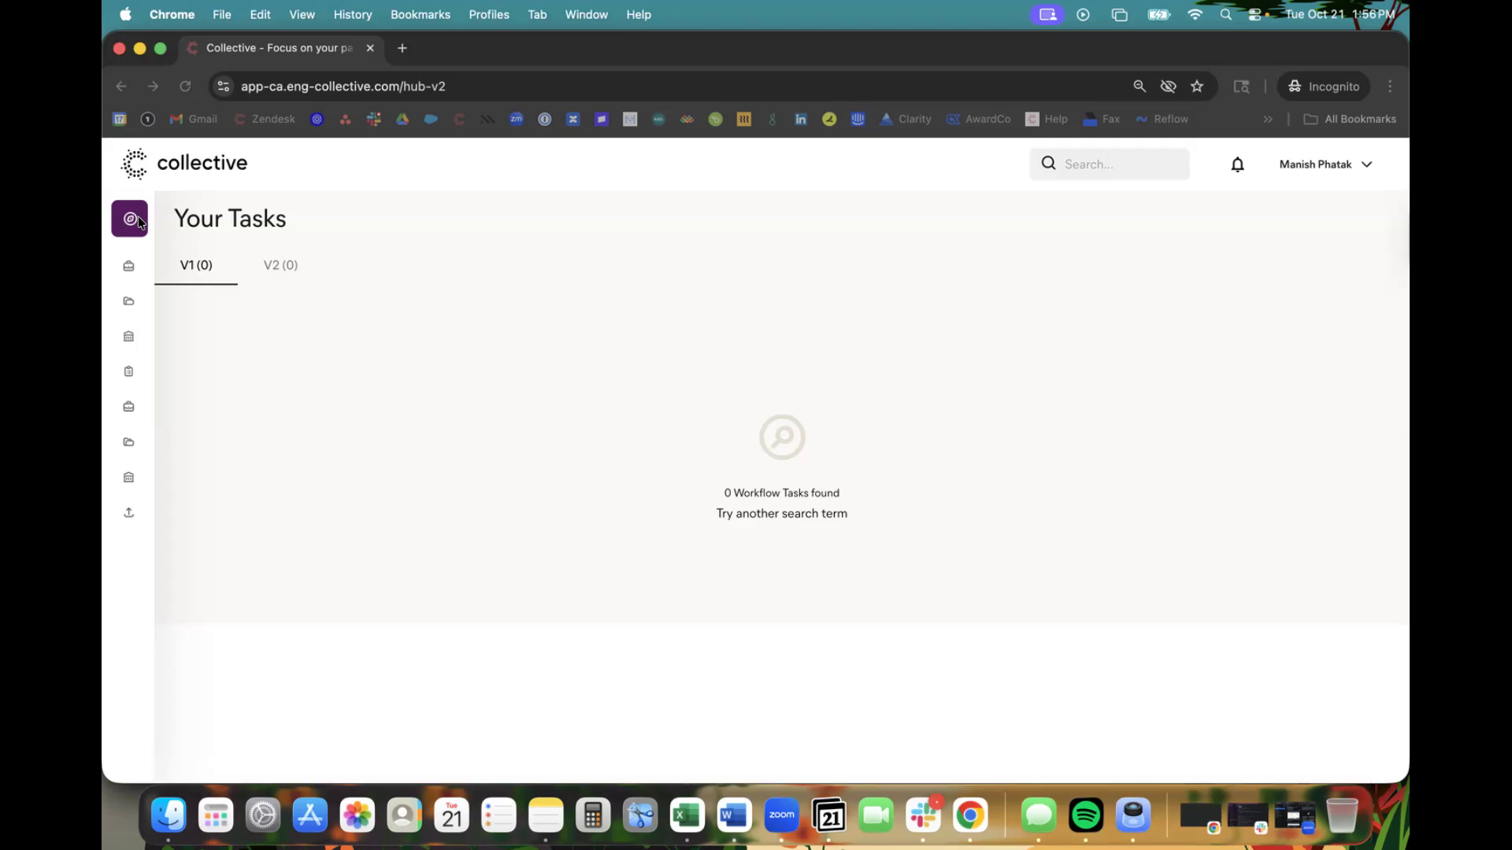The height and width of the screenshot is (850, 1512).
Task: Click the clipboard checklist sidebar icon
Action: tap(129, 371)
